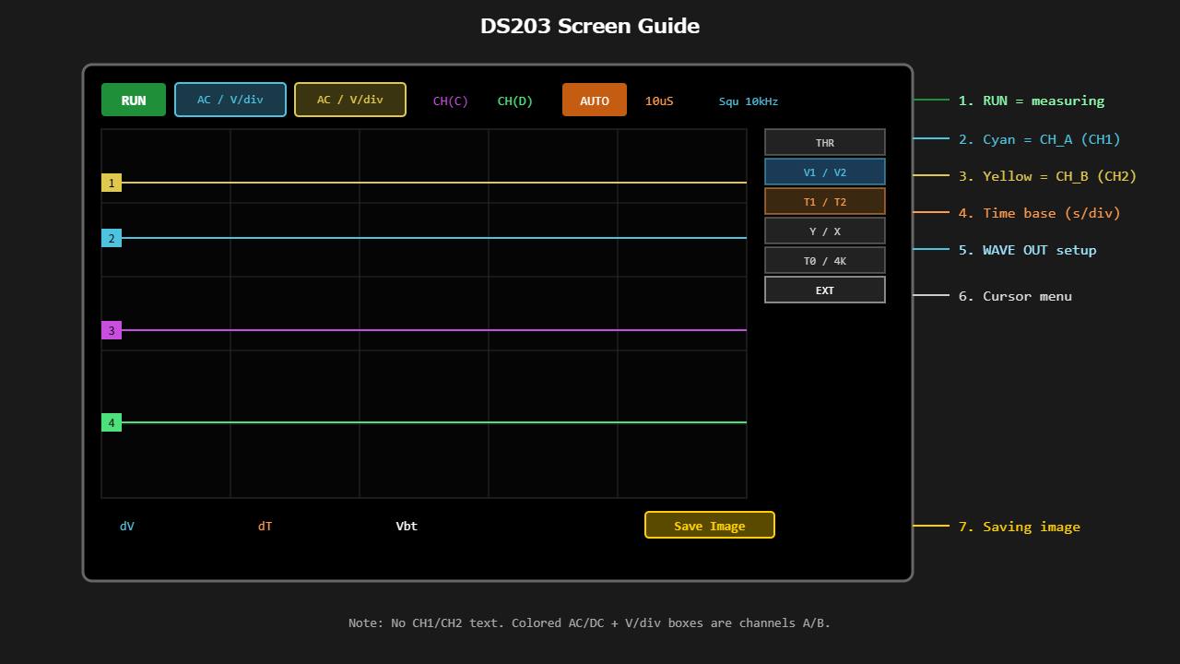Select the green CH(D) label

point(515,101)
